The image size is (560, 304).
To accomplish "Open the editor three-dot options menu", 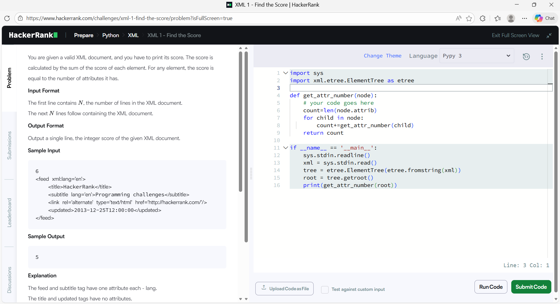I will pos(542,57).
